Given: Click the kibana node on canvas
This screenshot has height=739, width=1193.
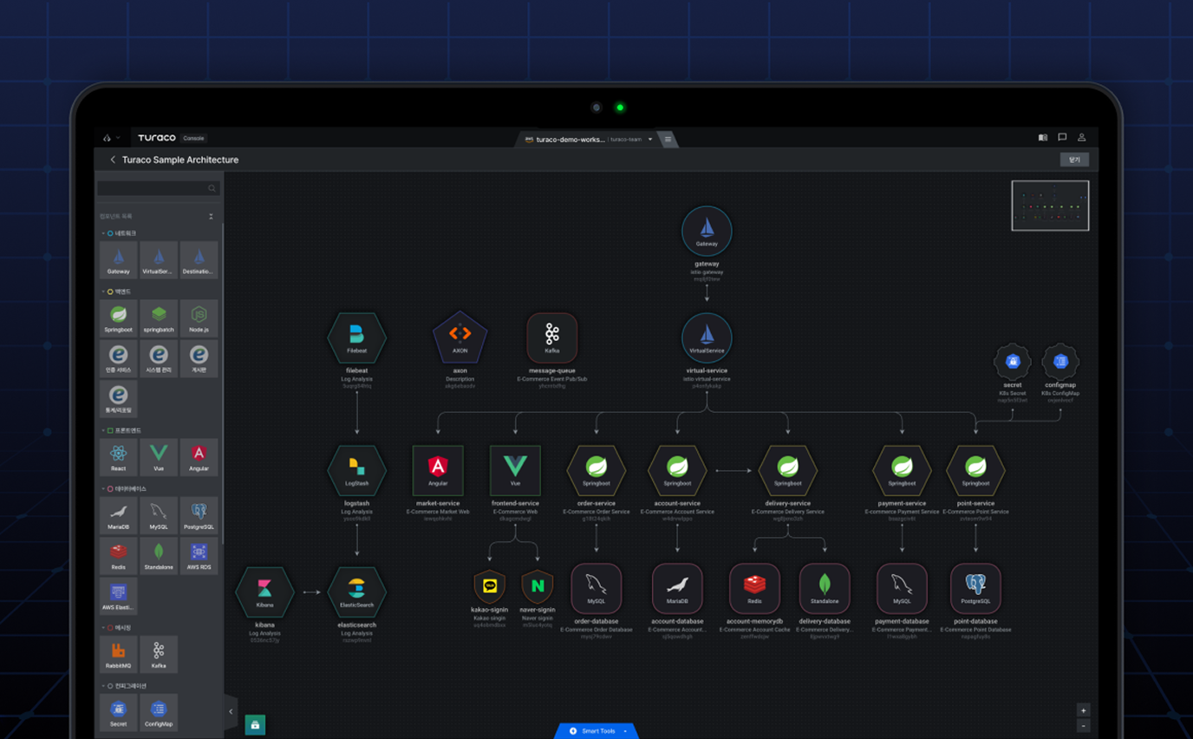Looking at the screenshot, I should point(264,592).
